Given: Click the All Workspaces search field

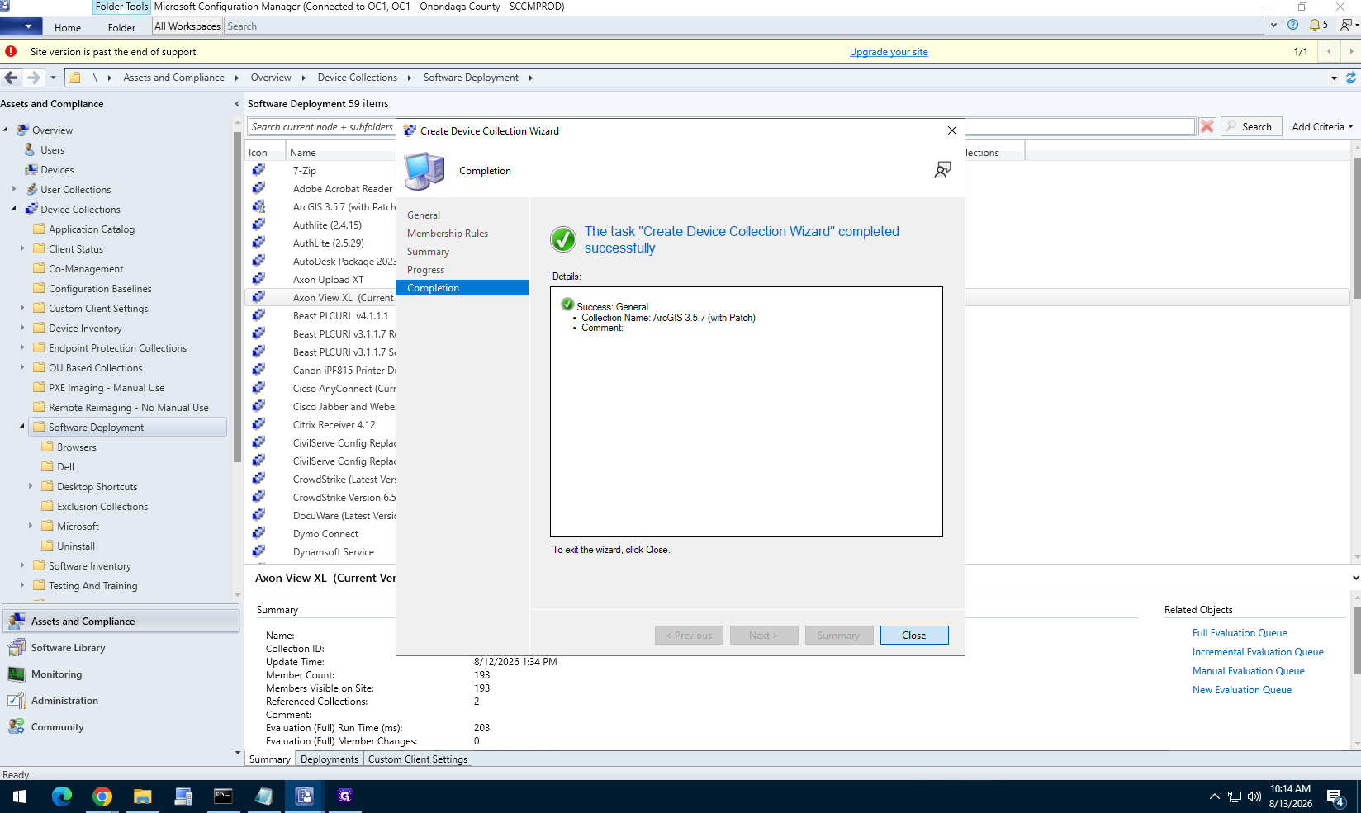Looking at the screenshot, I should point(743,26).
